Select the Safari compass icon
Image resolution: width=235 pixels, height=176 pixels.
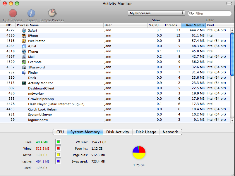click(24, 30)
